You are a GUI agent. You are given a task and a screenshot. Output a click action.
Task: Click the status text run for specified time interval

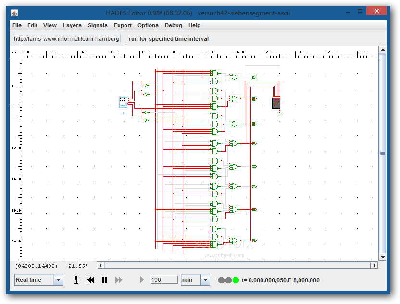click(169, 39)
